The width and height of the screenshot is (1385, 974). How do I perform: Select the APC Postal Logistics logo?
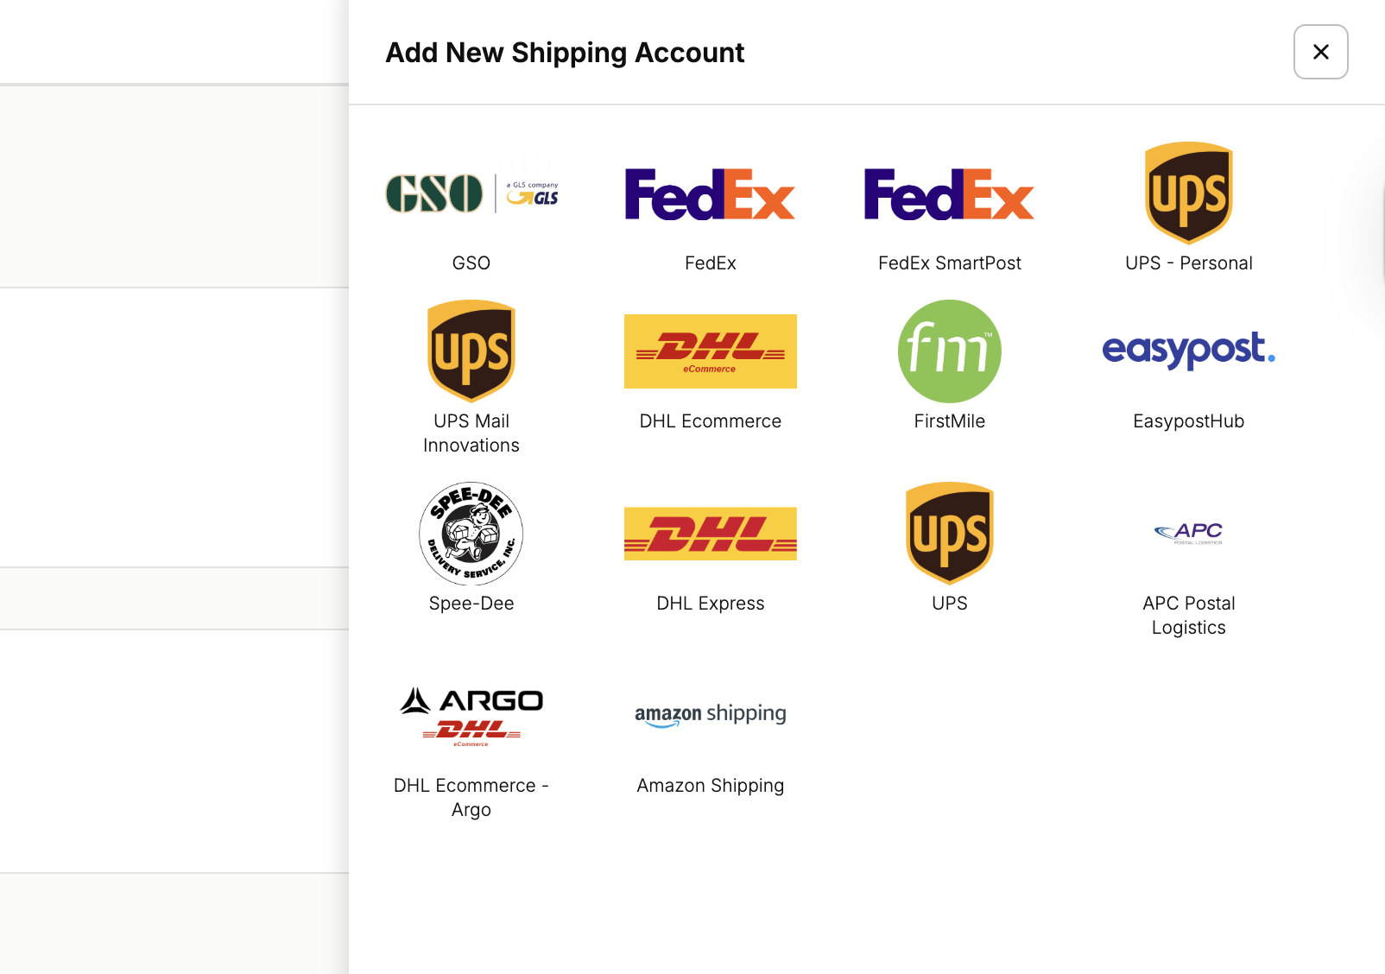(1188, 533)
